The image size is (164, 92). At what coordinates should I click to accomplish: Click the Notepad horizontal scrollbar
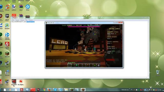pyautogui.click(x=79, y=77)
